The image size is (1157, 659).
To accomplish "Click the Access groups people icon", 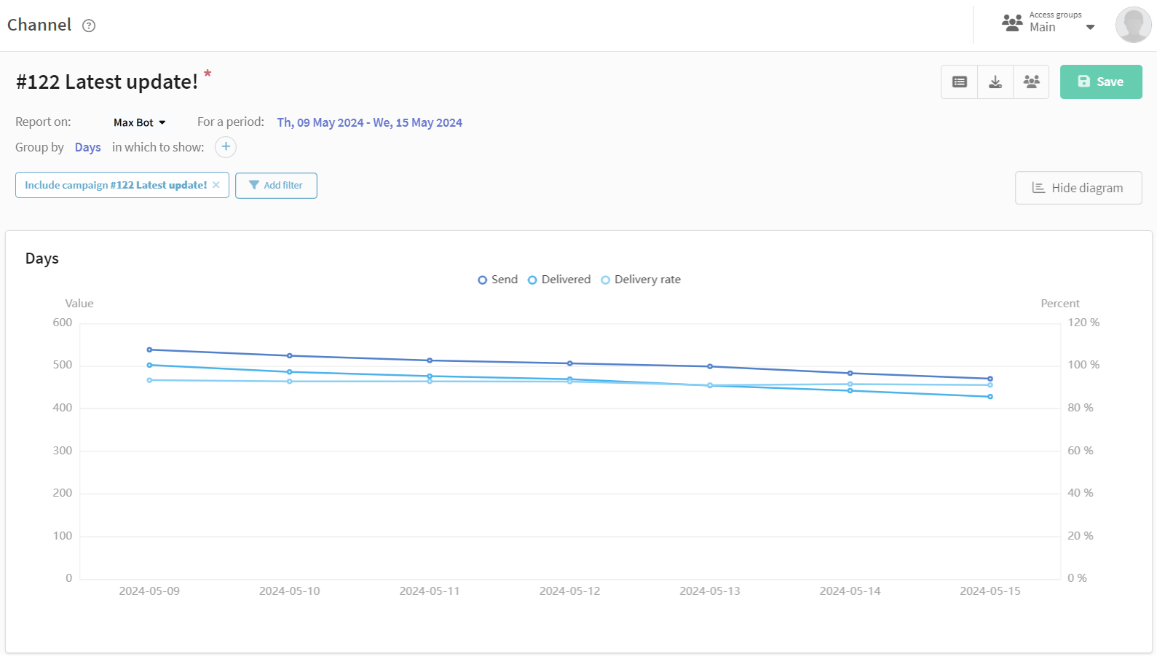I will pos(1011,23).
